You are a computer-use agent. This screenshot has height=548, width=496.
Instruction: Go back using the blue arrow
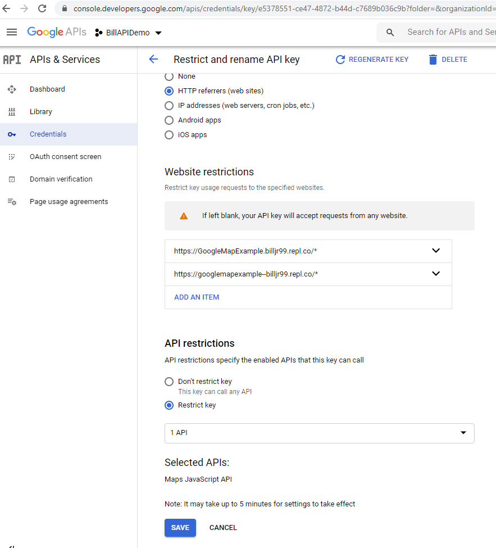pyautogui.click(x=153, y=59)
